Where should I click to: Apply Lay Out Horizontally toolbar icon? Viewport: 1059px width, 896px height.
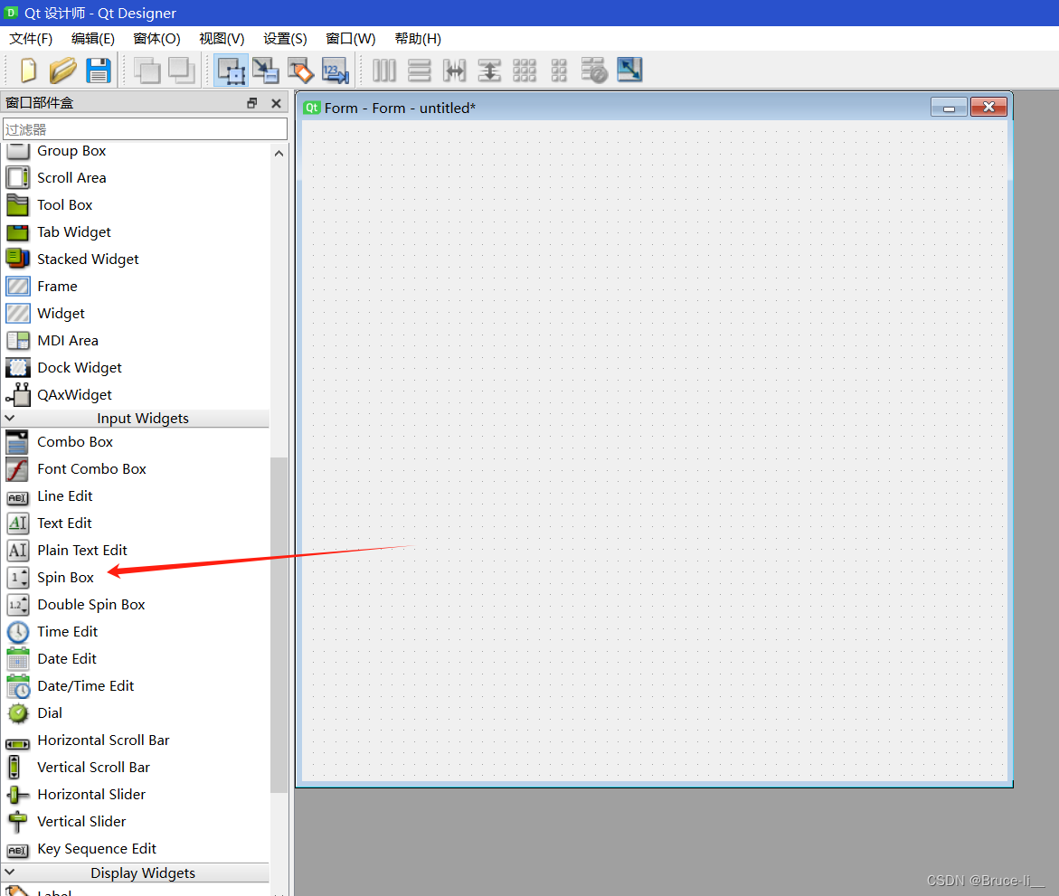pyautogui.click(x=384, y=71)
